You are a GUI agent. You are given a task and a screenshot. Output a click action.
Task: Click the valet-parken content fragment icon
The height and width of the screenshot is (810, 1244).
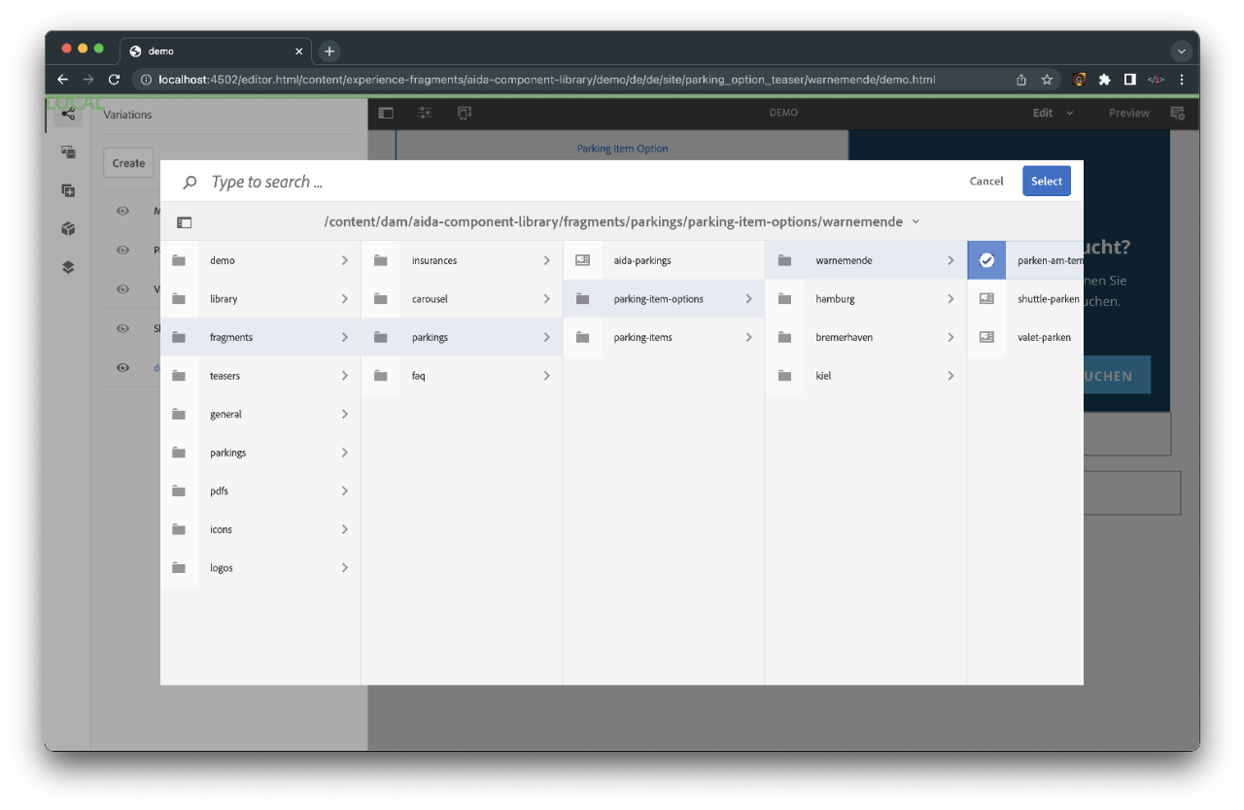(x=986, y=337)
